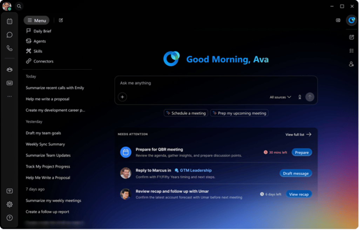359x230 pixels.
Task: Open 'Summarize Team Updates' chat
Action: 48,155
